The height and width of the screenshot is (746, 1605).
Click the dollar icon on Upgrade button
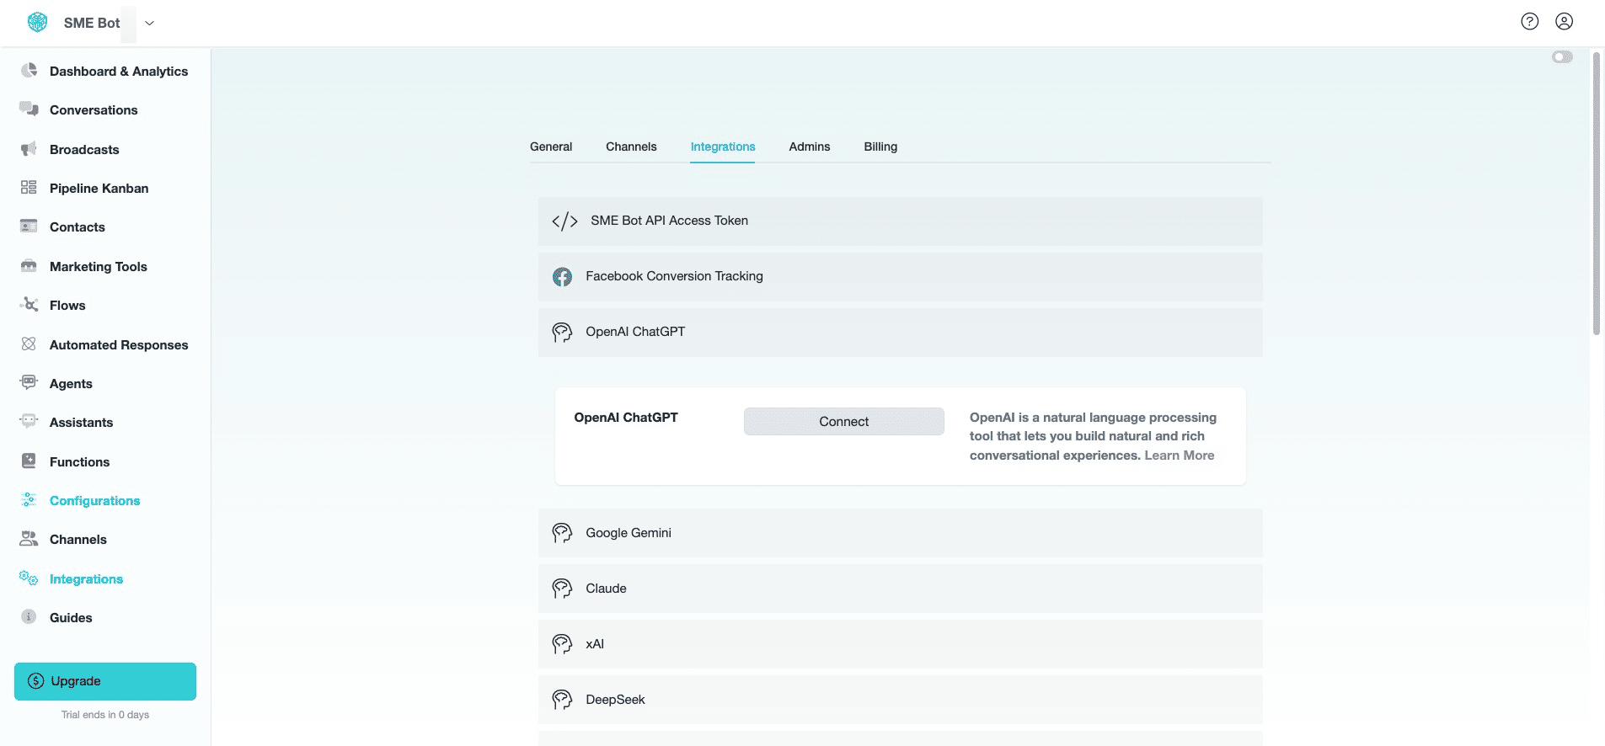[x=35, y=681]
